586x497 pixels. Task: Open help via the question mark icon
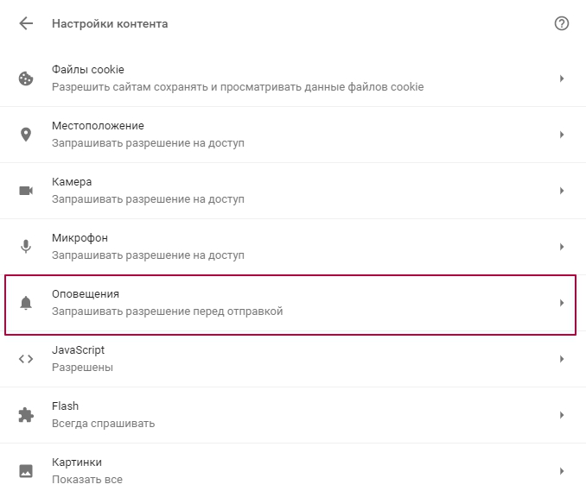[561, 23]
